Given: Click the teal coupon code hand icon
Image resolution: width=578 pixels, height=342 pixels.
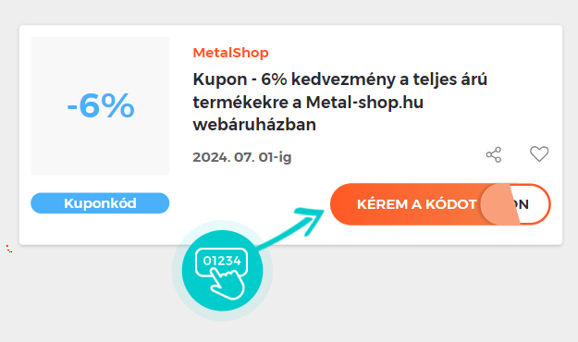Looking at the screenshot, I should pos(222,271).
